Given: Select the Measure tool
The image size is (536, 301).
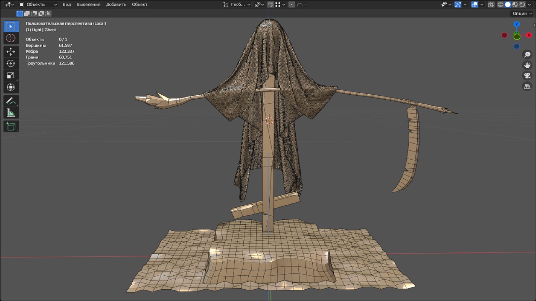Looking at the screenshot, I should click(x=11, y=113).
